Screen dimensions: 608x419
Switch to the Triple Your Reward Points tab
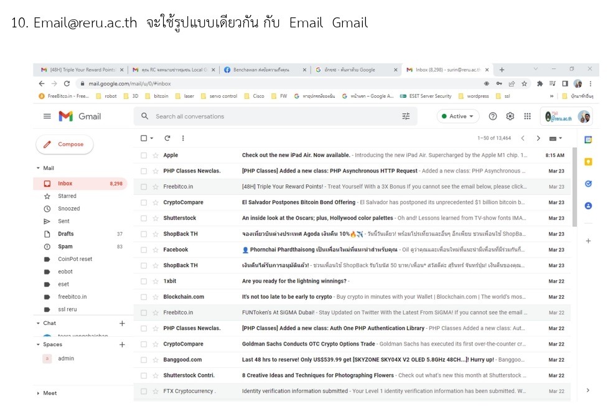pyautogui.click(x=82, y=70)
